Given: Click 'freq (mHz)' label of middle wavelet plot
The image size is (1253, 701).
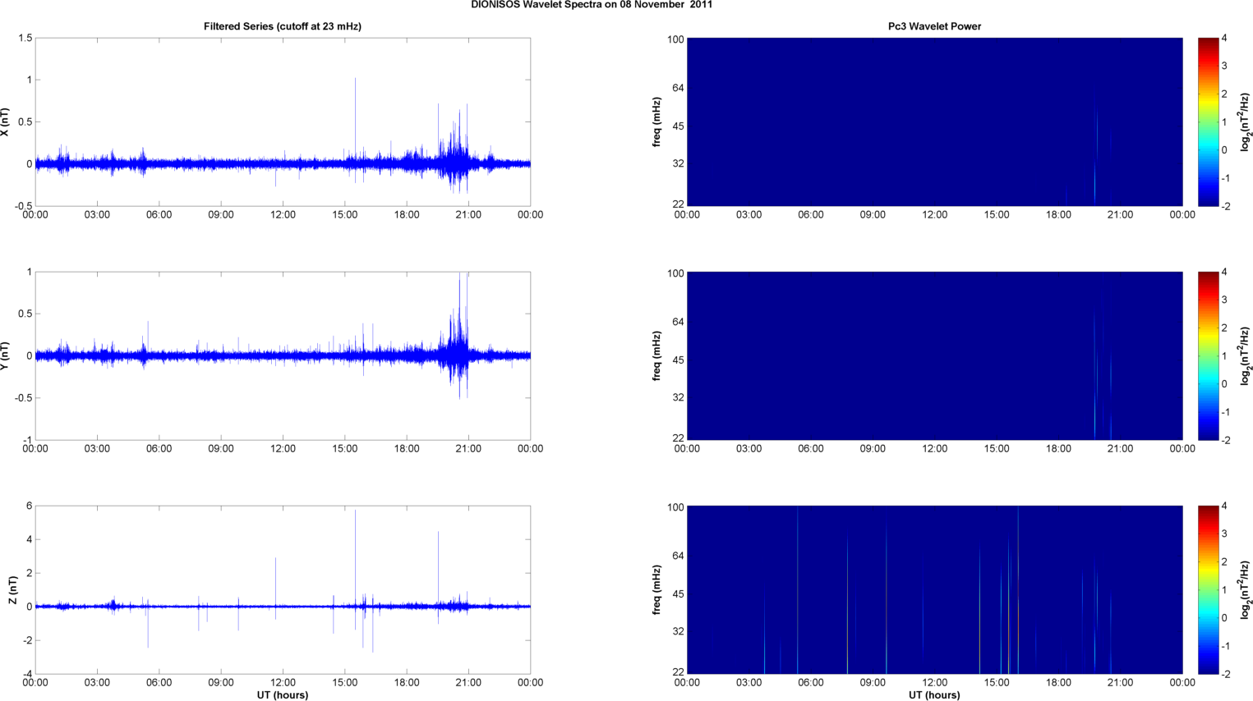Looking at the screenshot, I should click(x=657, y=355).
